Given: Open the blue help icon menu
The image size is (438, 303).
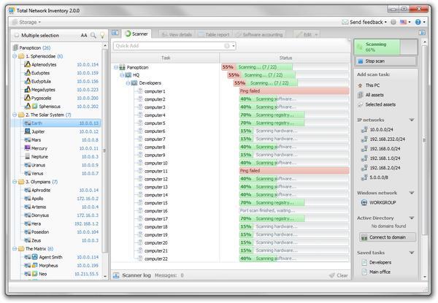Looking at the screenshot, I should [x=420, y=22].
